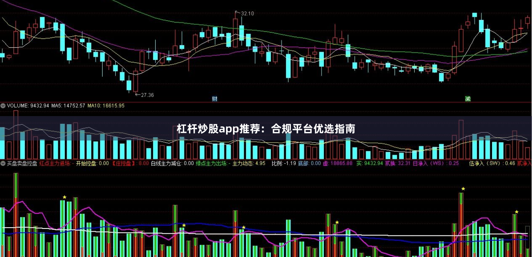Viewport: 532px width, 257px height.
Task: Click the 主力动态: 4.95 value
Action: pos(249,163)
